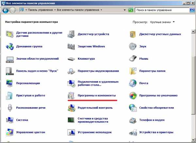196x143 pixels.
Task: Open the Устройства и принтеры link
Action: click(x=156, y=132)
